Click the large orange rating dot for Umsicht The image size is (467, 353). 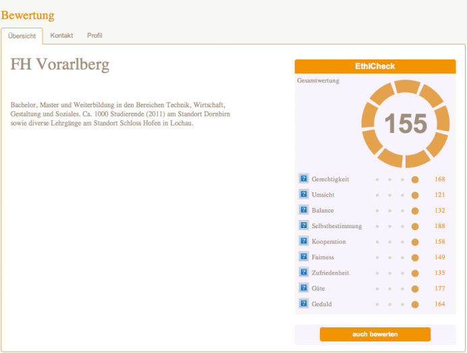[415, 195]
